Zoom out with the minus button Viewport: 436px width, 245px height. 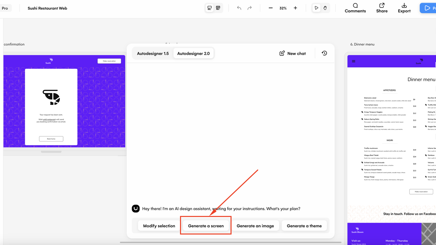click(x=271, y=8)
